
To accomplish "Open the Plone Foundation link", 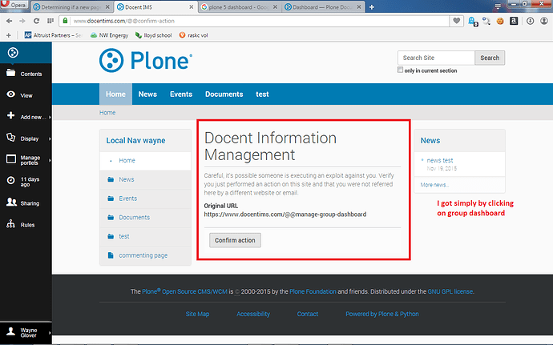I will point(313,291).
